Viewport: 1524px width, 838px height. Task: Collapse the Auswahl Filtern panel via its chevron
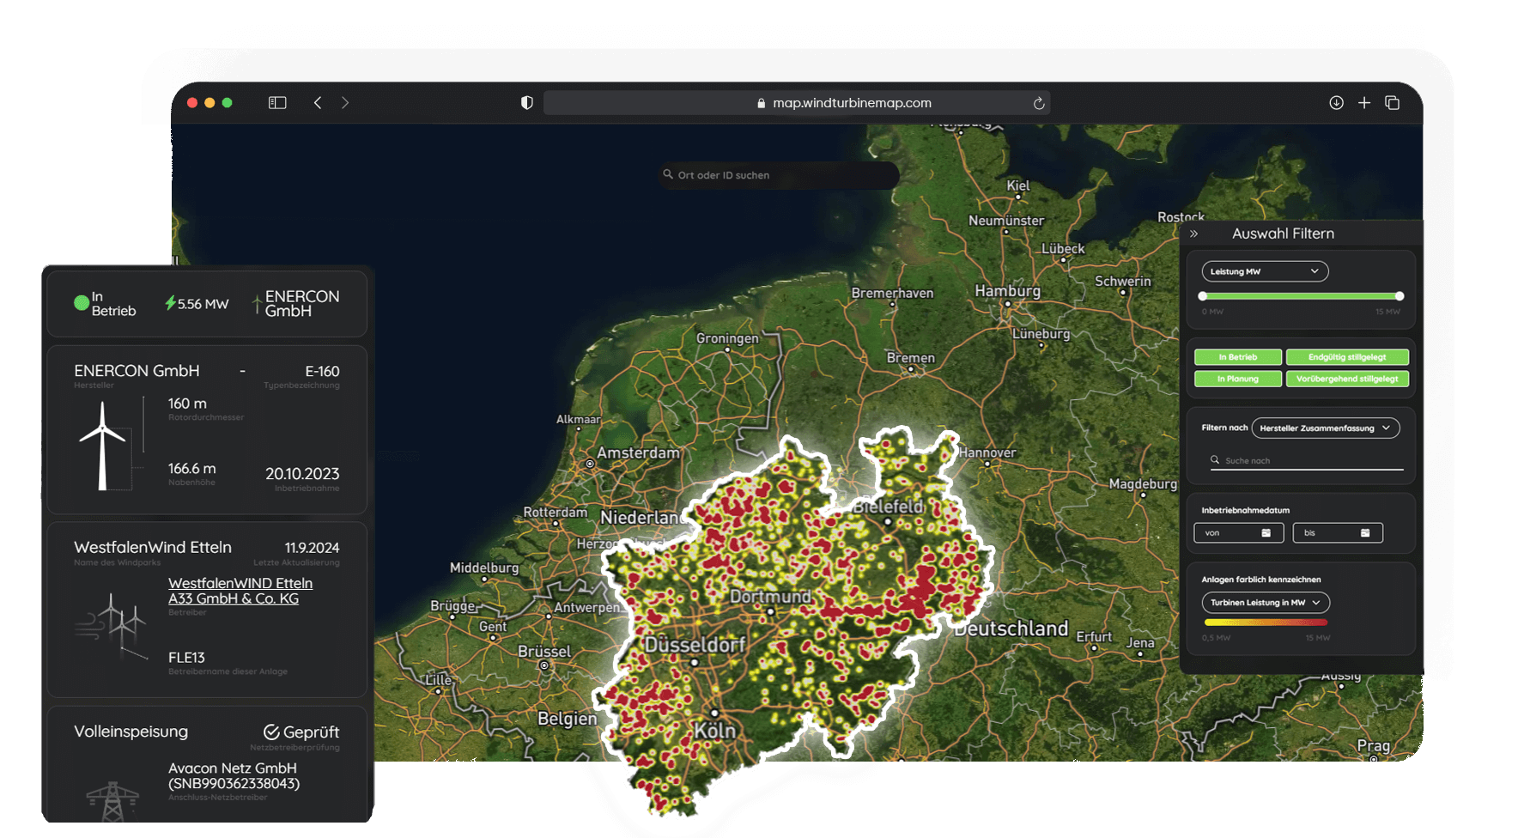point(1194,233)
